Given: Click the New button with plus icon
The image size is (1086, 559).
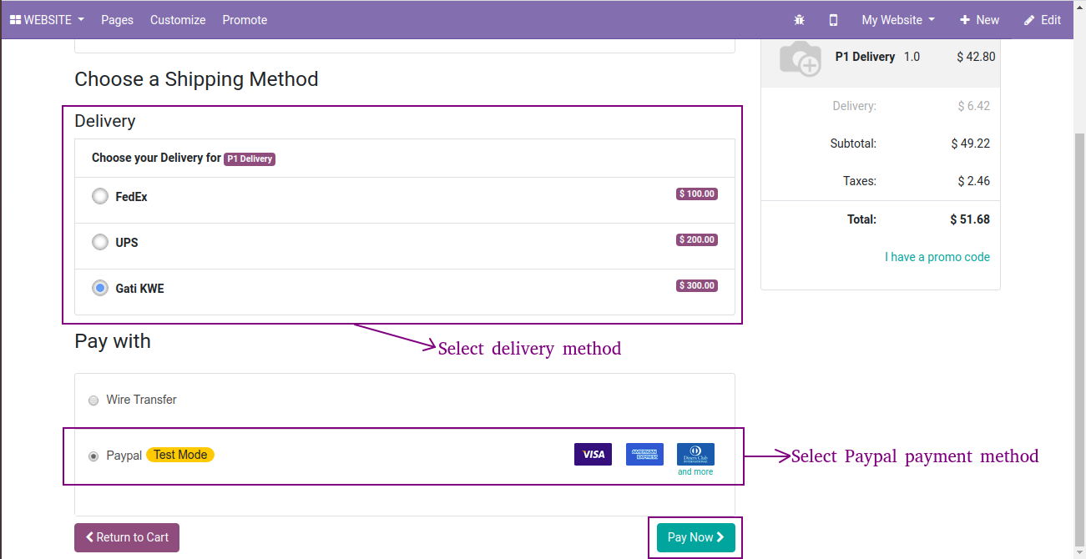Looking at the screenshot, I should [x=979, y=20].
